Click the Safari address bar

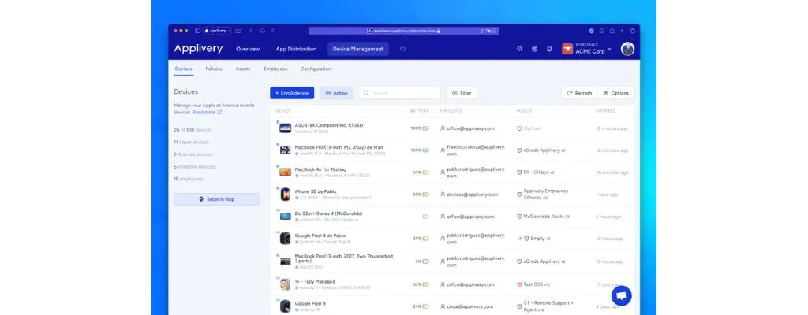(403, 31)
